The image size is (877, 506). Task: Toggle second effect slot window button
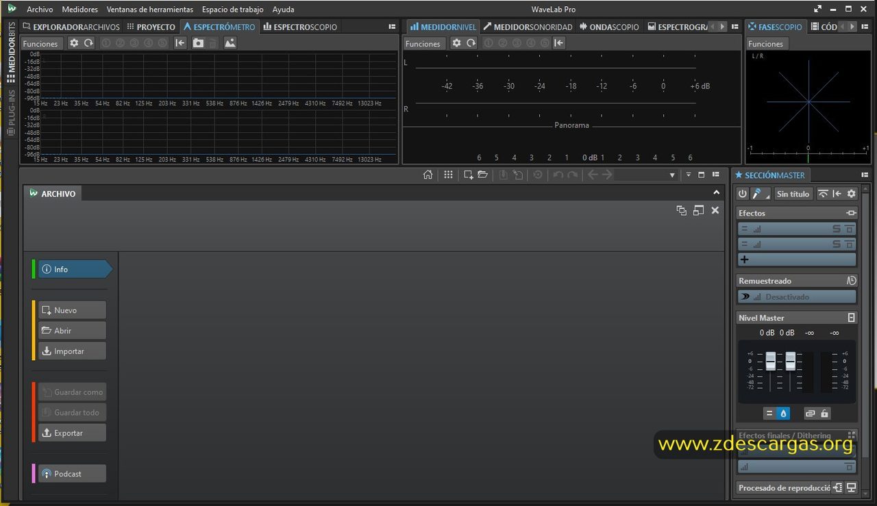click(850, 244)
